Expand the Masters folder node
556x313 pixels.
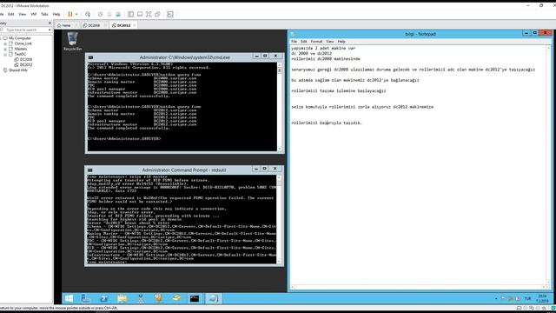5,49
